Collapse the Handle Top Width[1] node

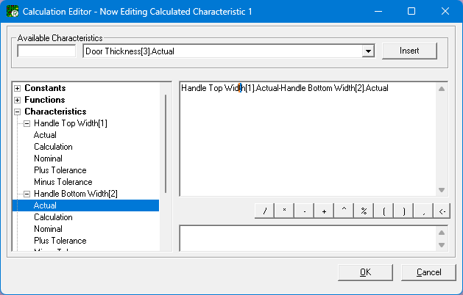click(26, 123)
